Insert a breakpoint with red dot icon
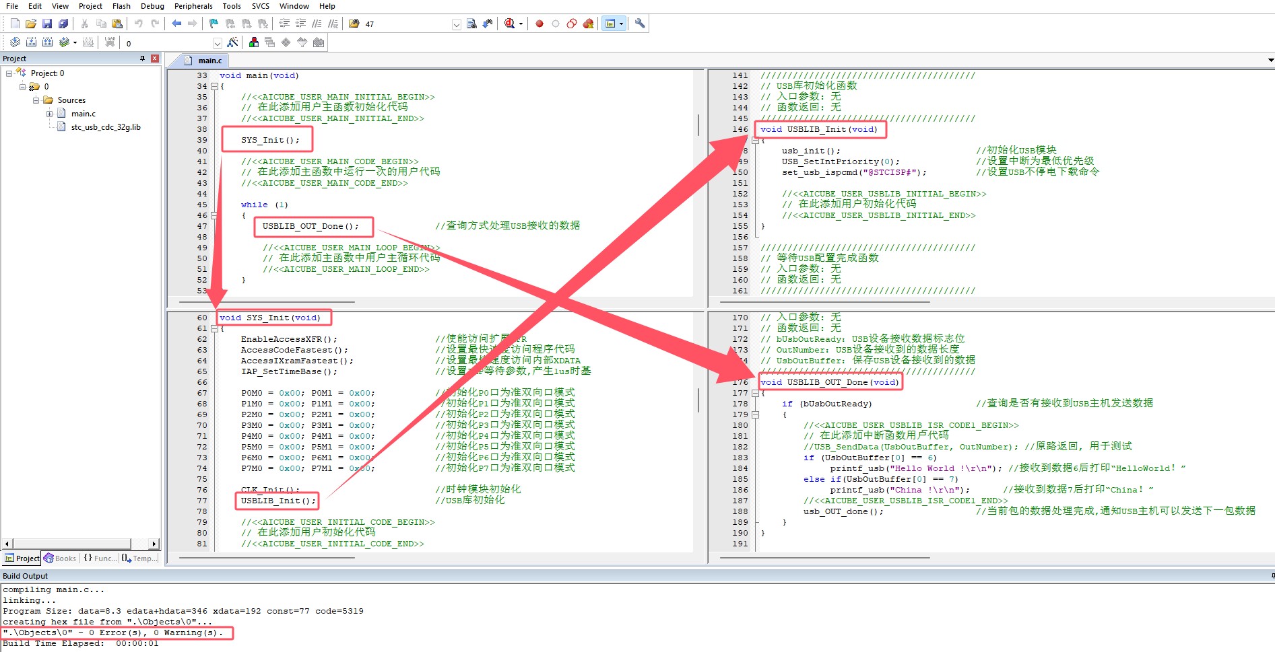Image resolution: width=1275 pixels, height=652 pixels. click(540, 24)
